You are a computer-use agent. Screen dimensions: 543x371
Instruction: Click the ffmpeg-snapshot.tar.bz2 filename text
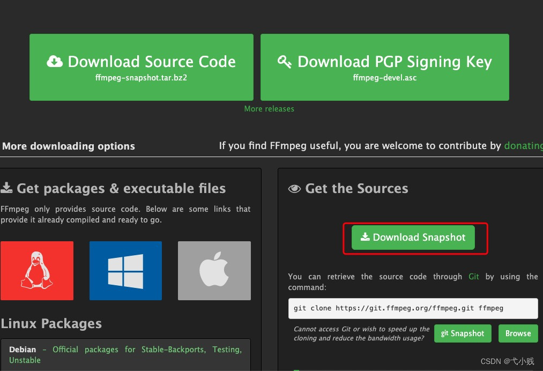tap(142, 78)
